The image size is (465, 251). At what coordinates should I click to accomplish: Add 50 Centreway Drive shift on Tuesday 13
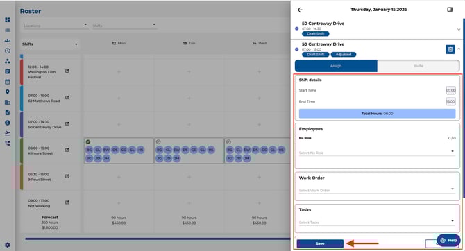click(x=189, y=125)
